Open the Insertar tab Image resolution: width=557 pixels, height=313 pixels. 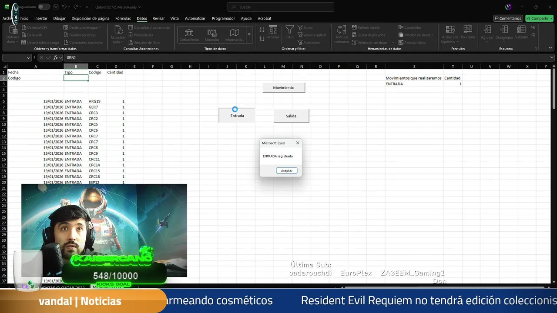pyautogui.click(x=41, y=18)
